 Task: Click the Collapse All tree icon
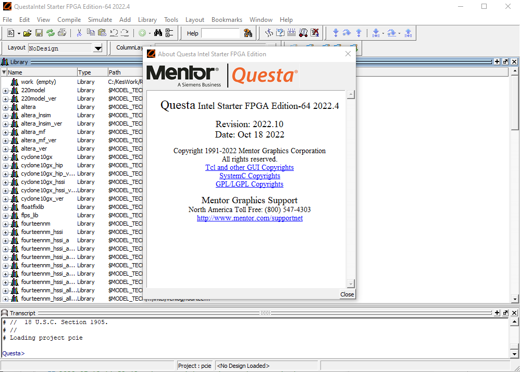(x=169, y=33)
